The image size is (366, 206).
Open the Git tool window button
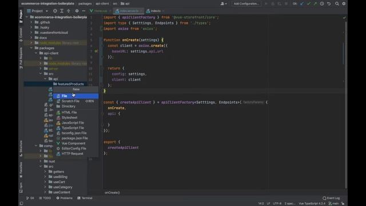pos(30,198)
